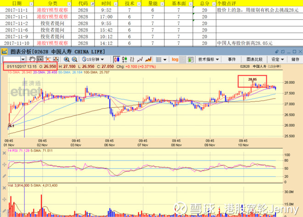Click the move handle of volume panel

pyautogui.click(x=4, y=199)
